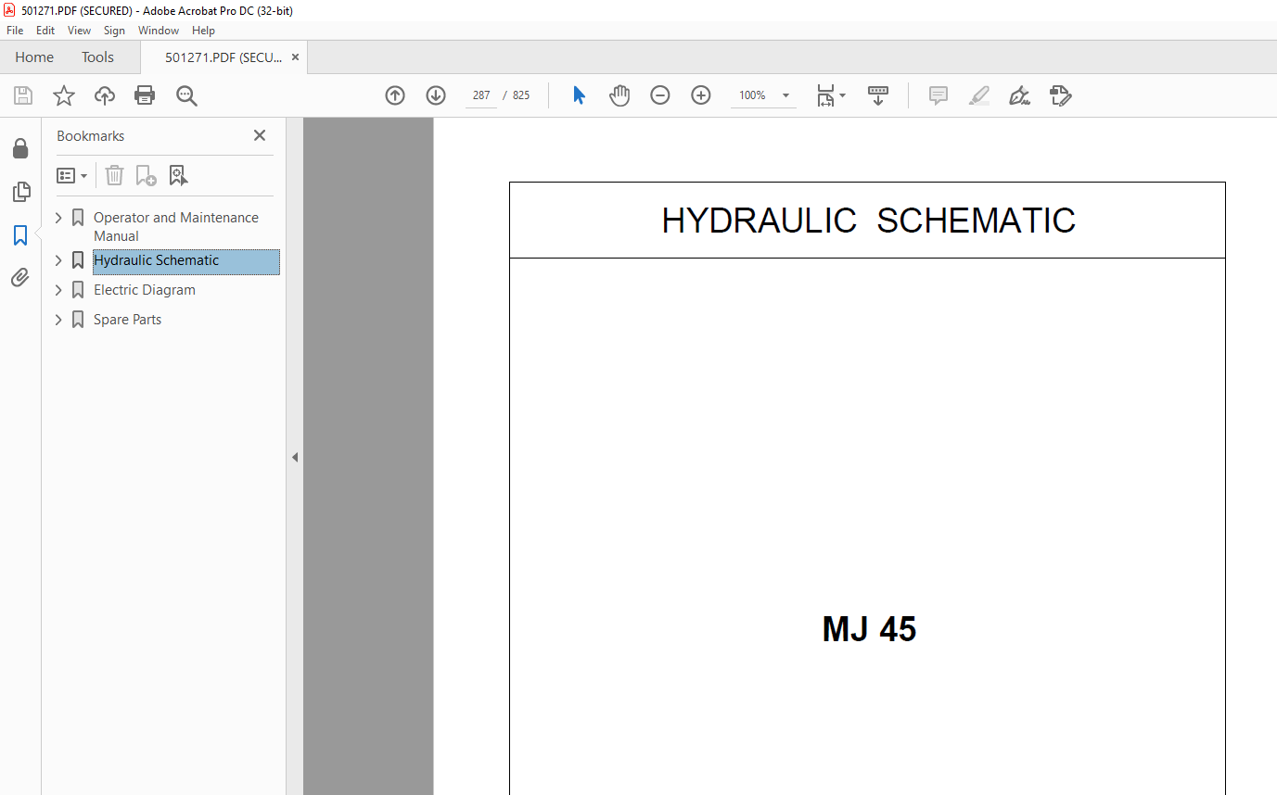Viewport: 1277px width, 795px height.
Task: Switch to the Tools tab
Action: click(97, 57)
